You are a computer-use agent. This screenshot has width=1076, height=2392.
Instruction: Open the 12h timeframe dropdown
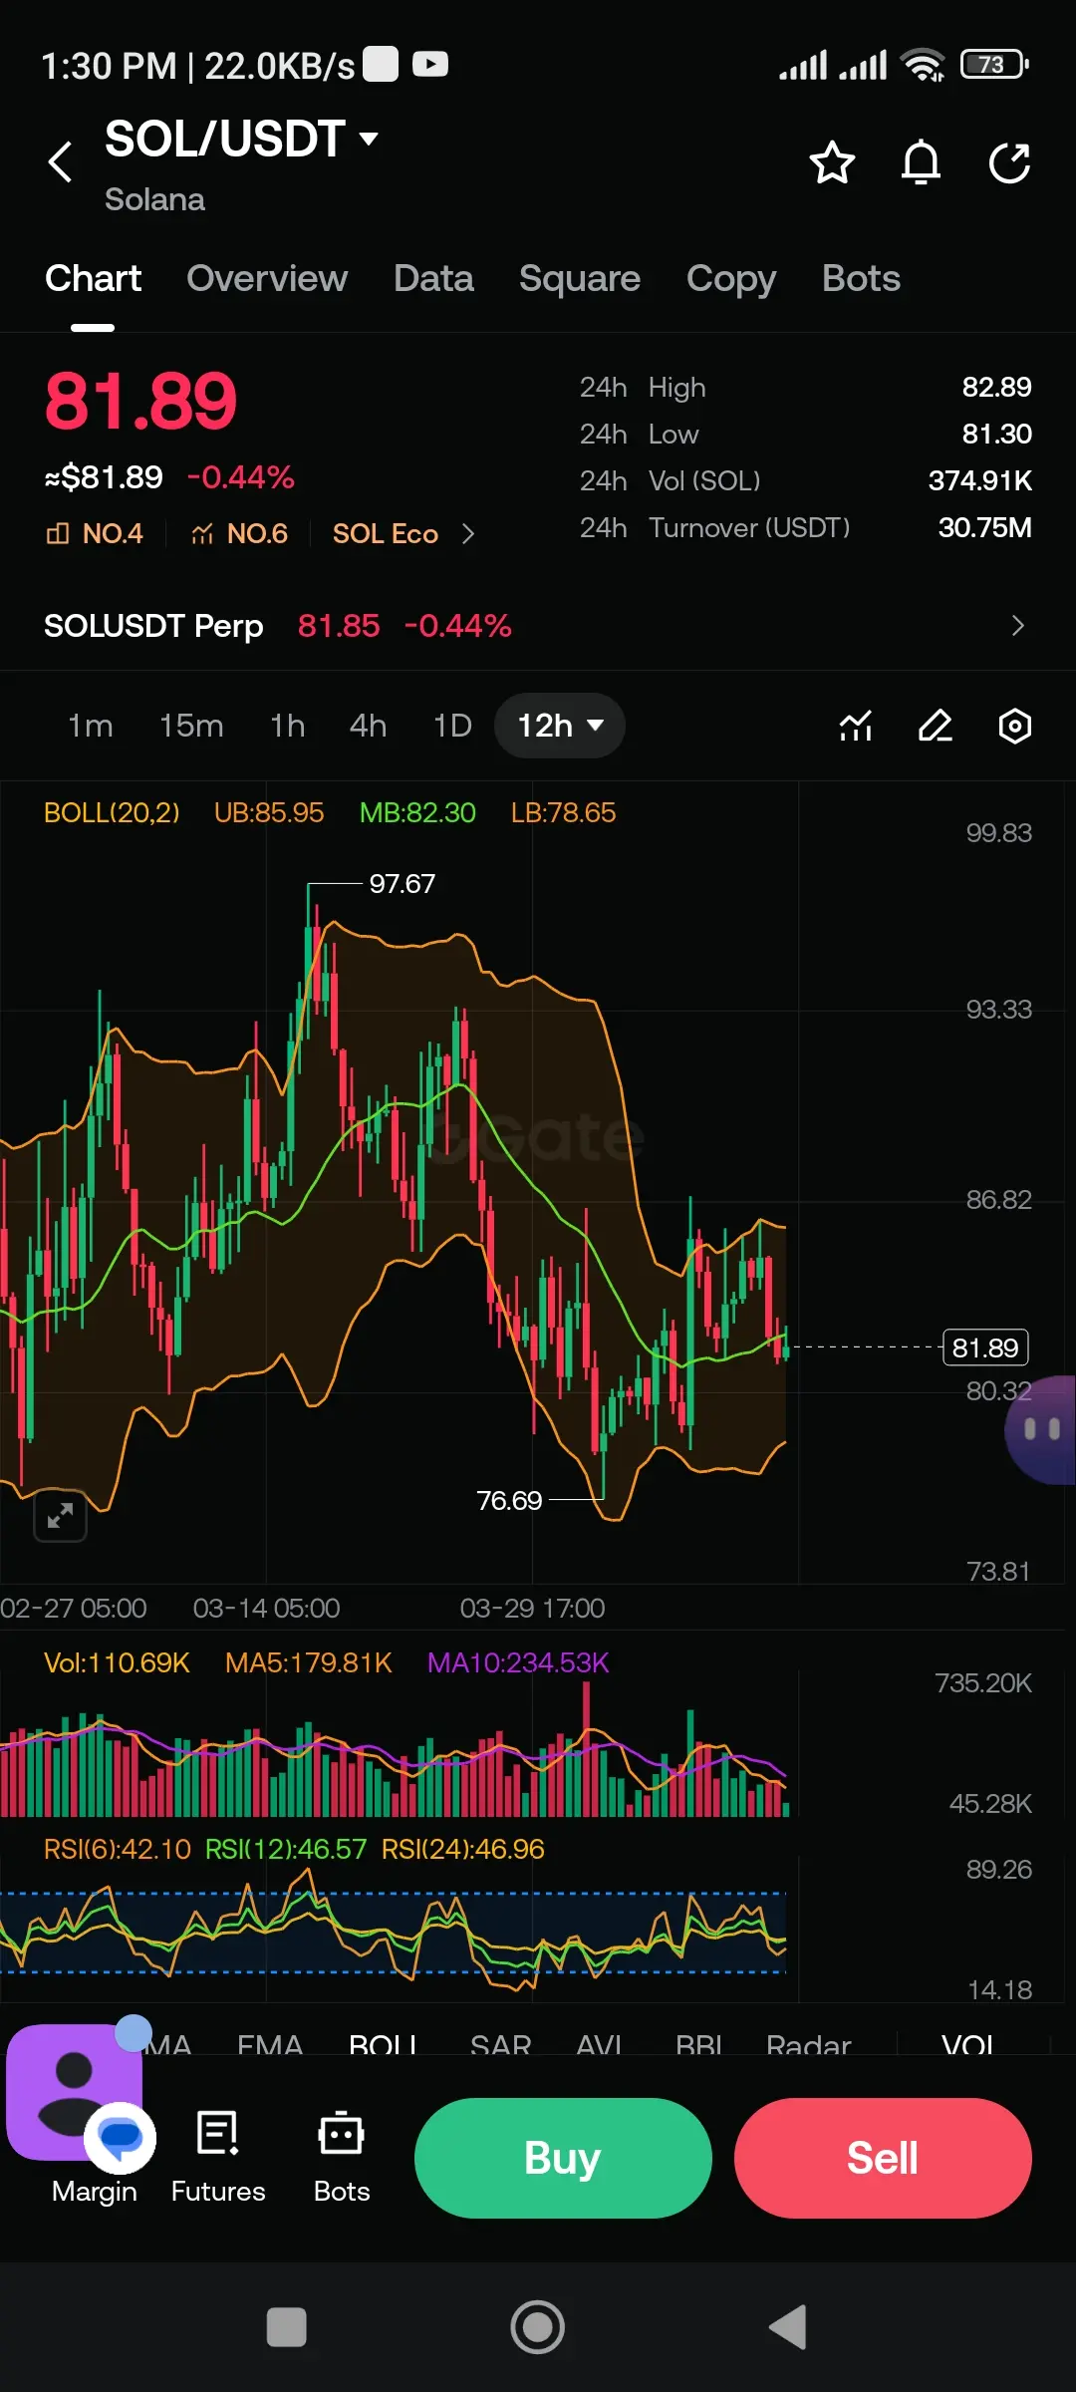560,726
